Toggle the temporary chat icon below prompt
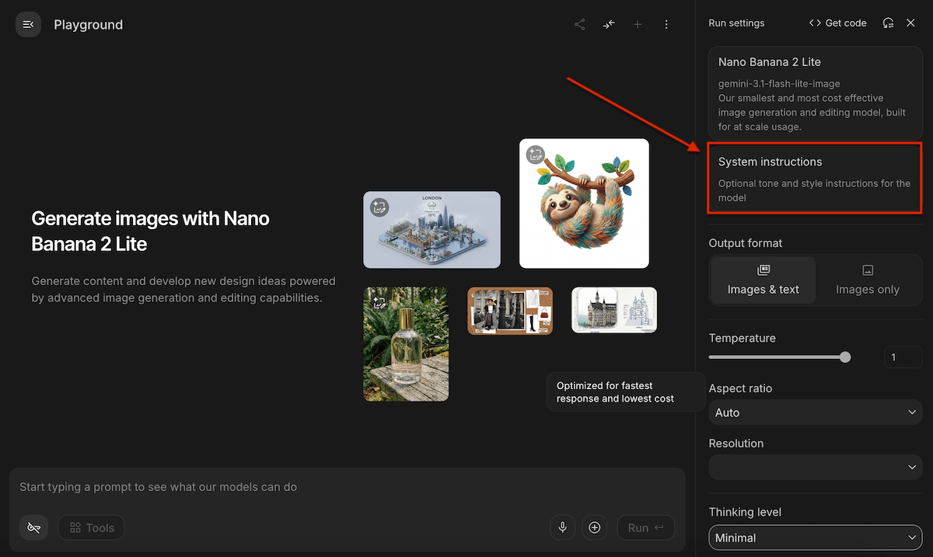 click(33, 527)
